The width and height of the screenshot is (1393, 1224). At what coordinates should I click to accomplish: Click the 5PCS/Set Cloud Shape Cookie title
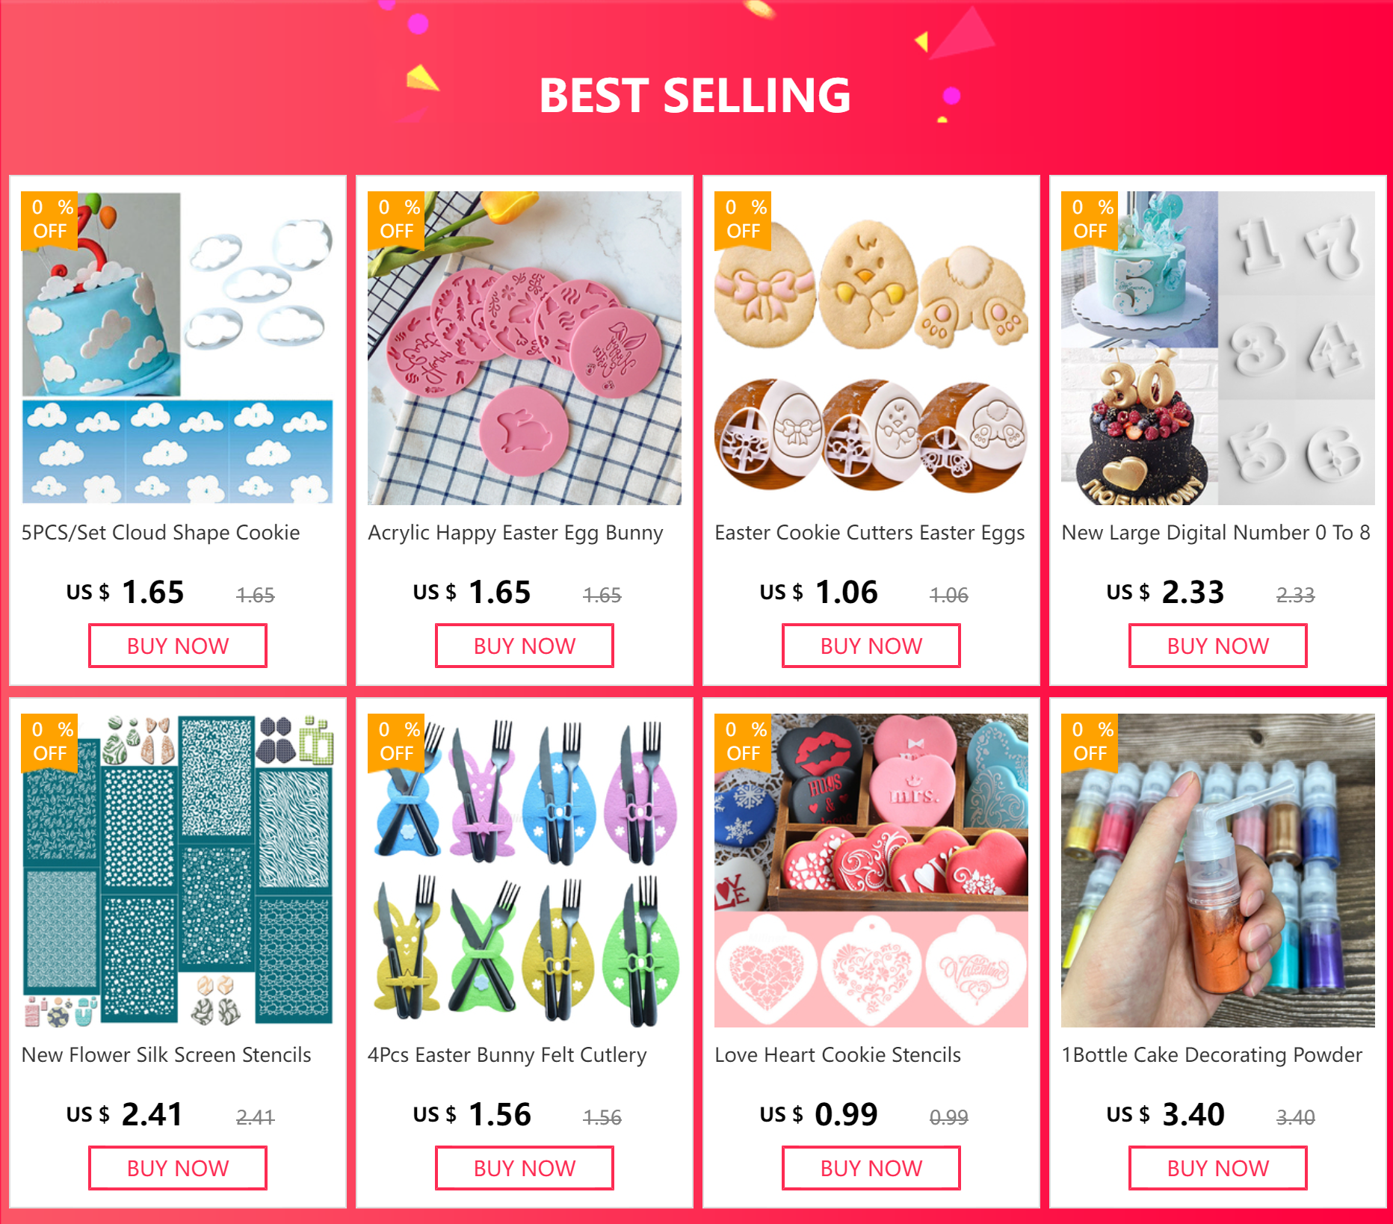pos(161,533)
